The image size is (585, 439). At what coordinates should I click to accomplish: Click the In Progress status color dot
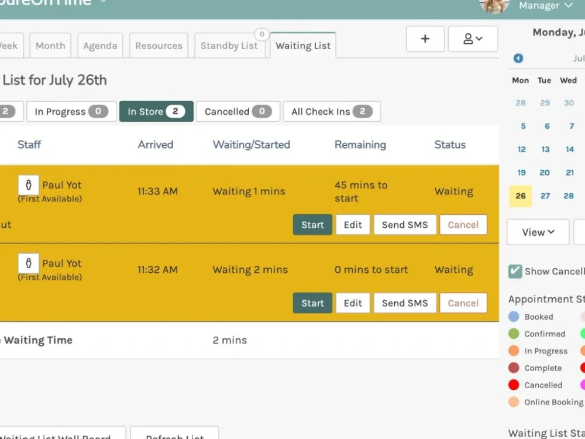[514, 351]
